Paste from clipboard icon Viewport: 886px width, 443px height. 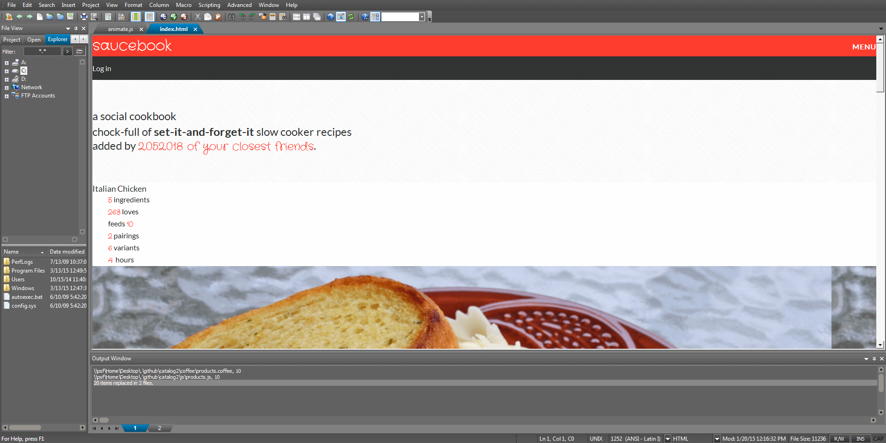(218, 17)
